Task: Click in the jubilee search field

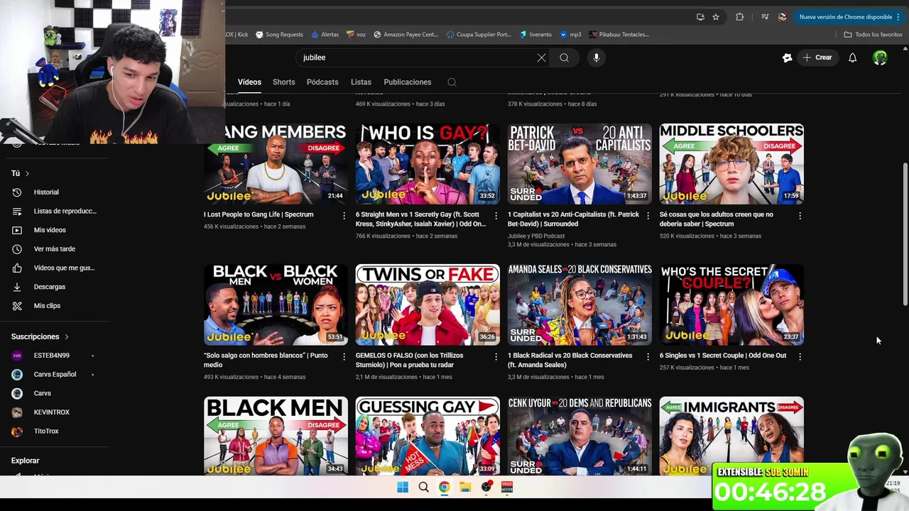Action: (x=415, y=57)
